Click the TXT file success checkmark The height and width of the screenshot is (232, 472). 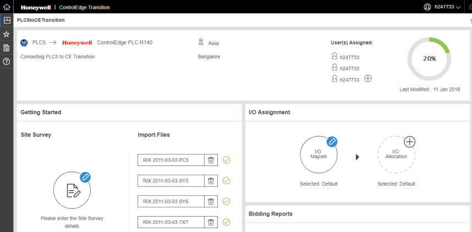[x=226, y=222]
